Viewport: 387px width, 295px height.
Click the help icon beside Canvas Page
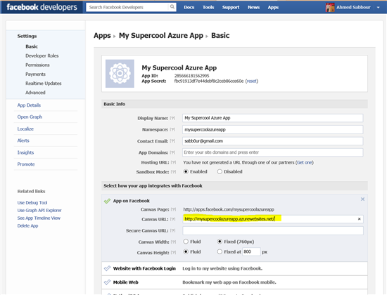point(173,209)
